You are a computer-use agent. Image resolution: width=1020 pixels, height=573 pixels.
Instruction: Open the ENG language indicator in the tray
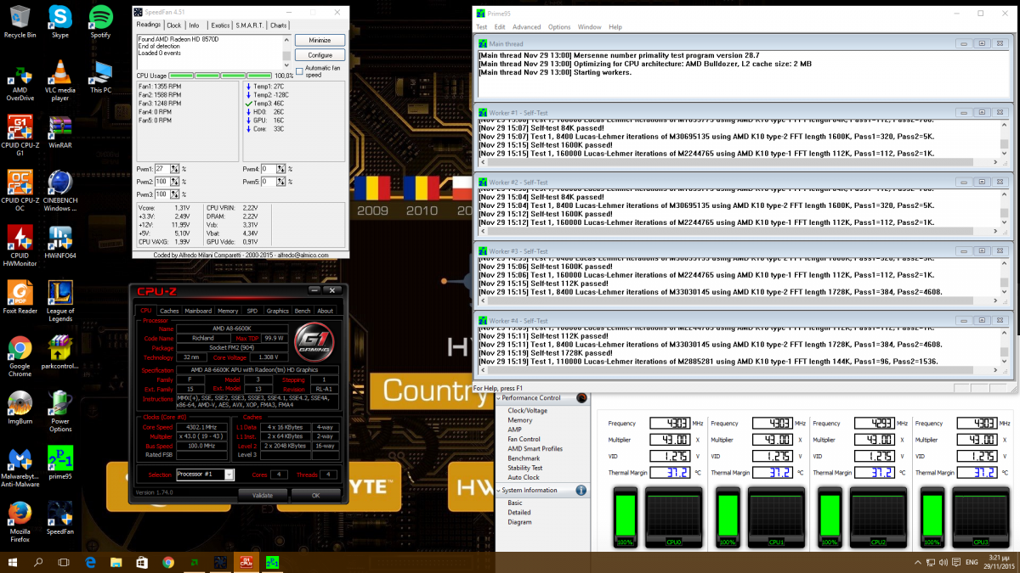coord(972,562)
